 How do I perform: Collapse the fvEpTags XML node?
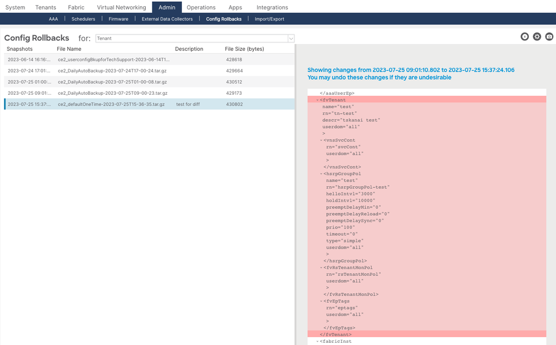point(321,302)
